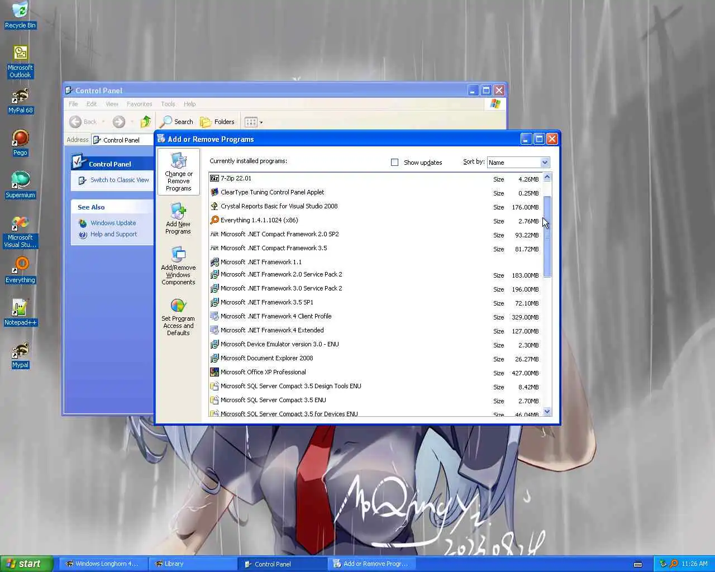Open Back history dropdown arrow
The width and height of the screenshot is (715, 572).
[103, 122]
